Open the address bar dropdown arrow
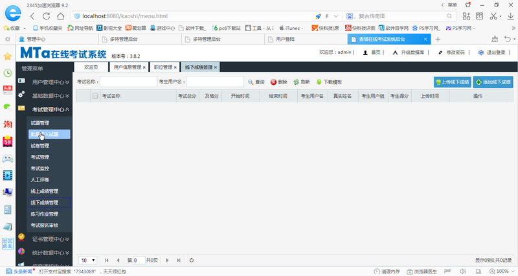Image resolution: width=518 pixels, height=276 pixels. tap(336, 16)
